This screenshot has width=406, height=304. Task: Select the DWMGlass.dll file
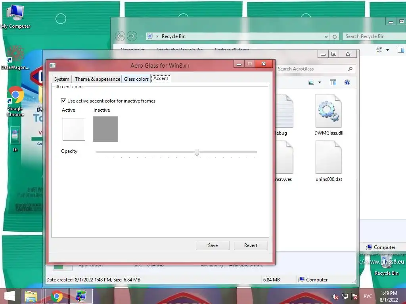(x=329, y=115)
